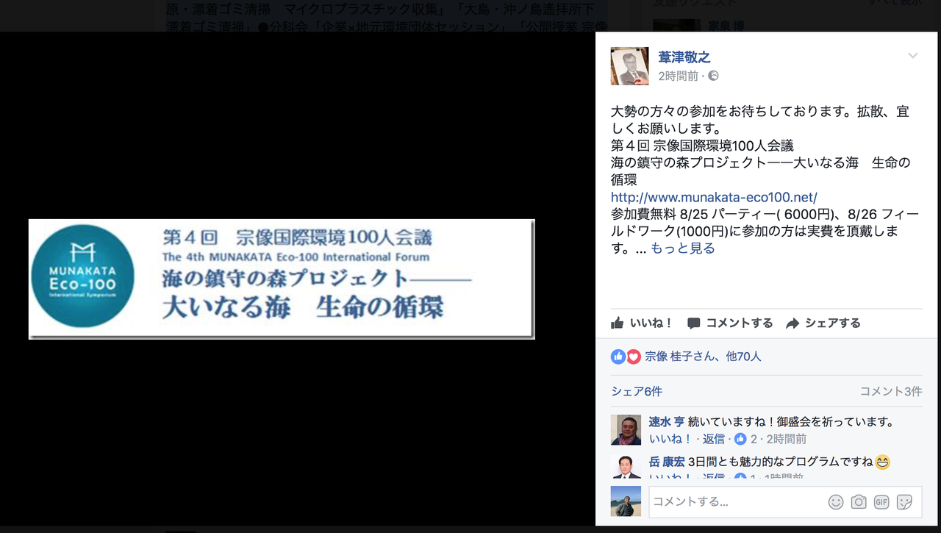Click the camera icon to attach a photo
This screenshot has width=941, height=533.
(858, 502)
